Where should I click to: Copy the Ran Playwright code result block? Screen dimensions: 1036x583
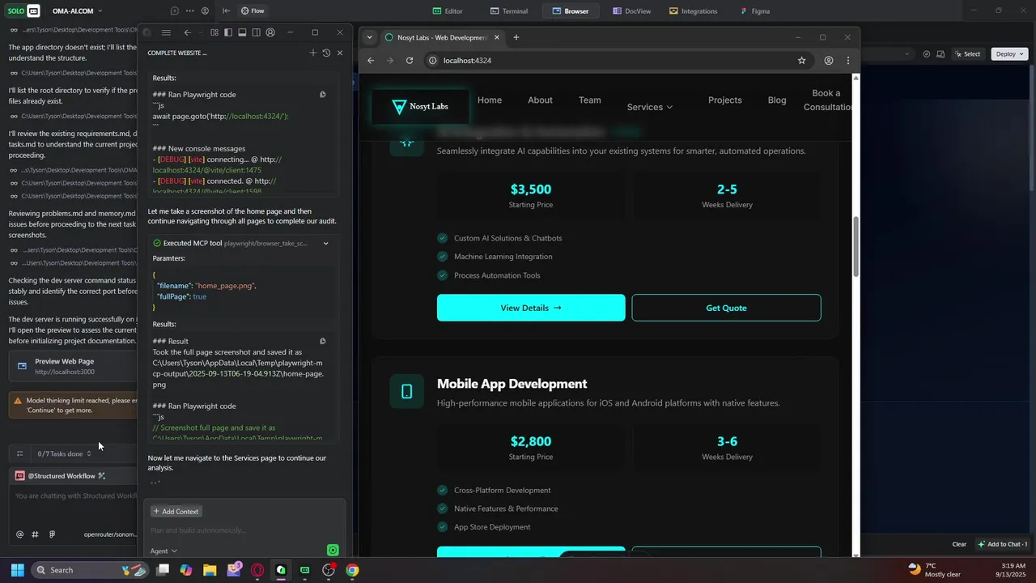[323, 95]
